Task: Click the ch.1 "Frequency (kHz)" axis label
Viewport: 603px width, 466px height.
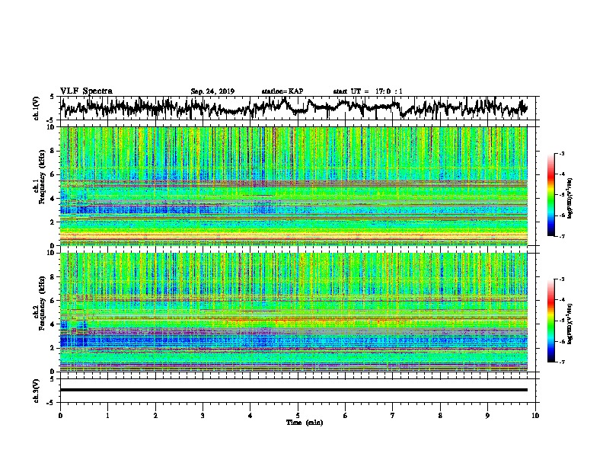Action: pyautogui.click(x=42, y=177)
